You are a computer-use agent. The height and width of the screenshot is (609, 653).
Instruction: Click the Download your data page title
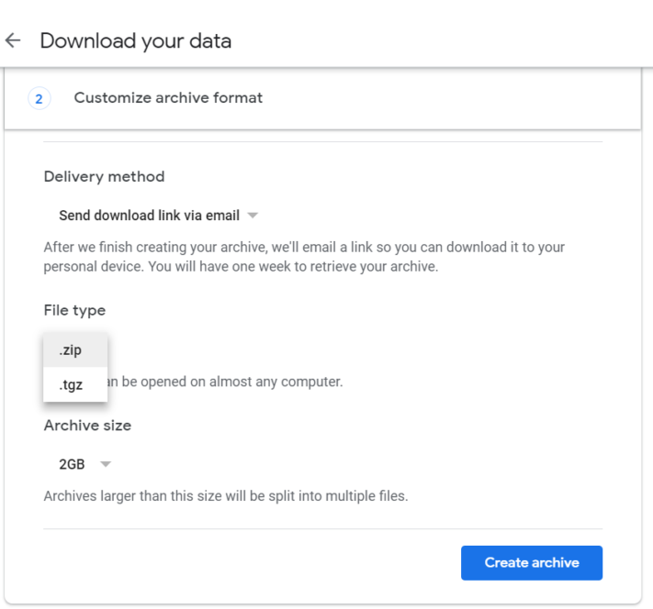[135, 41]
